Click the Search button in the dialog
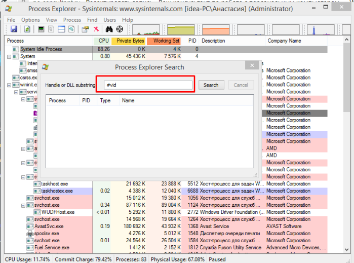Image resolution: width=354 pixels, height=263 pixels. (x=211, y=85)
